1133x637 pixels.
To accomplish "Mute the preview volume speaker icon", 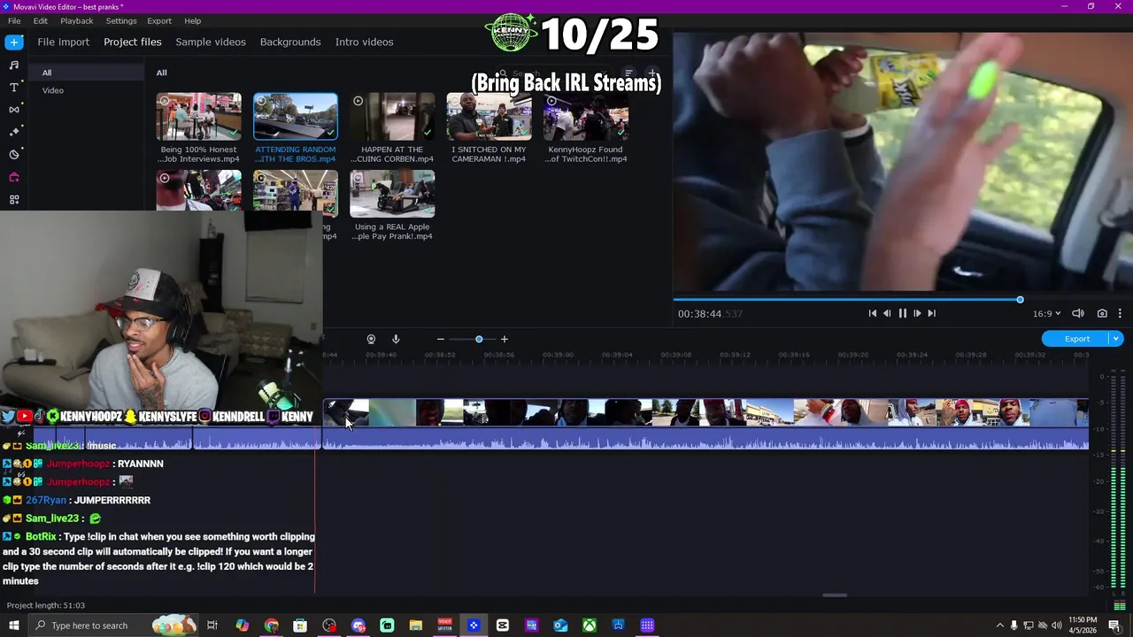I will [1078, 313].
